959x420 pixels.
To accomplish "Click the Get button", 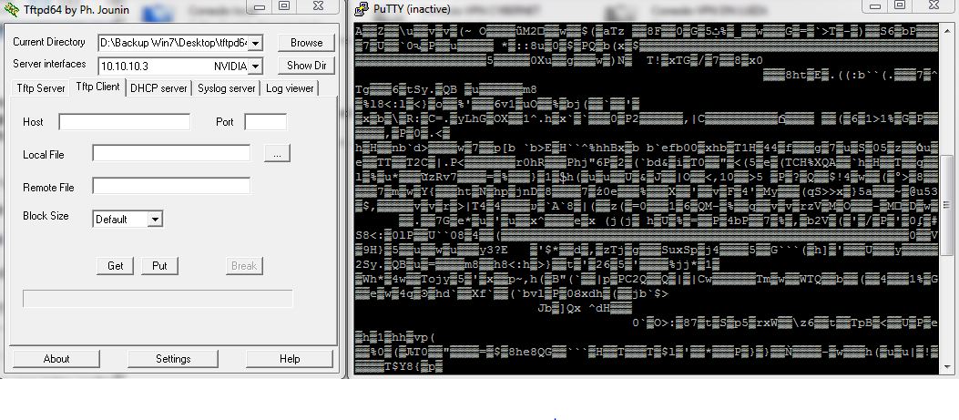I will 116,266.
